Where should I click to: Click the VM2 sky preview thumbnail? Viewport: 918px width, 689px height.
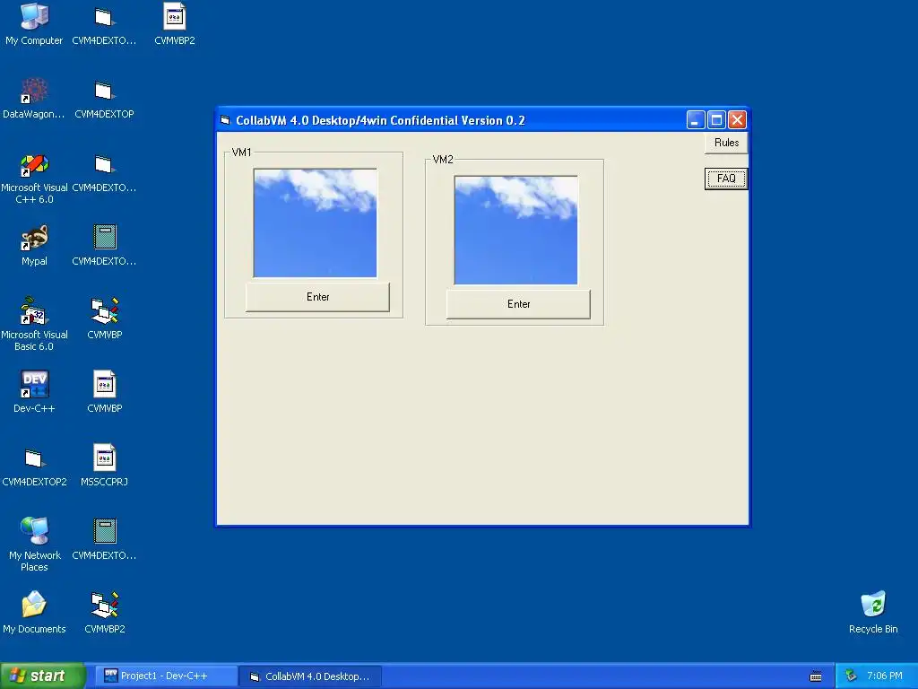point(515,231)
